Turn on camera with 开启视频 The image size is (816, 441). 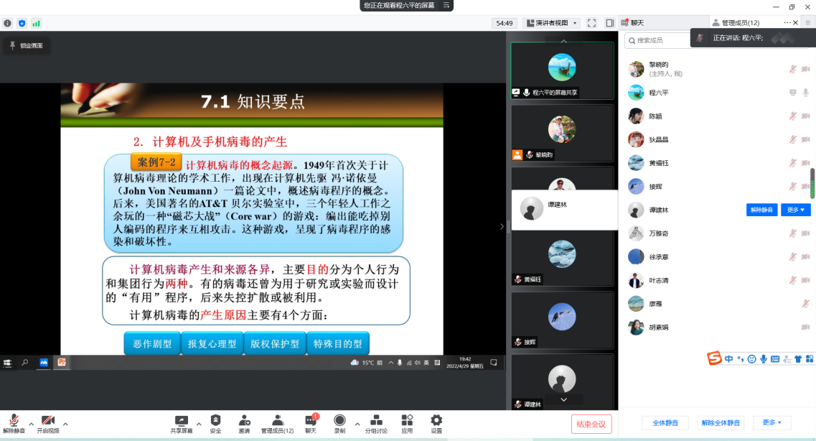tap(48, 424)
